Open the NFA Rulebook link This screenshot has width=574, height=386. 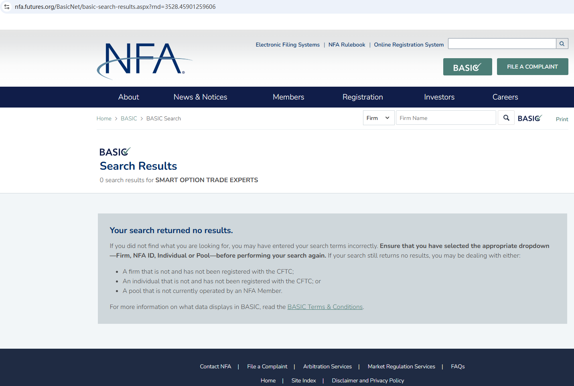click(347, 45)
